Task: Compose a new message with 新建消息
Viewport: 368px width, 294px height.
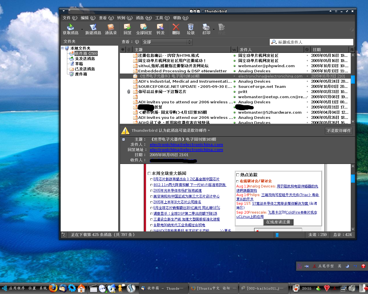Action: point(93,29)
